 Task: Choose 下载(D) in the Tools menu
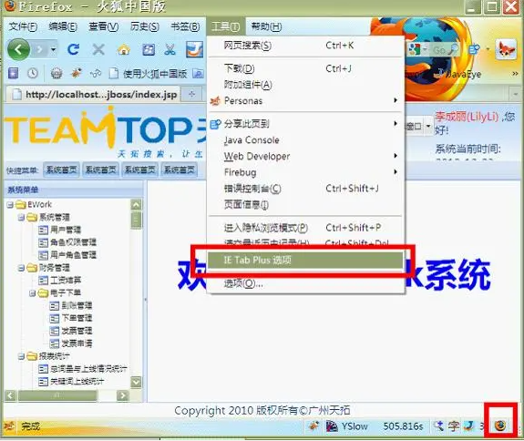point(305,69)
